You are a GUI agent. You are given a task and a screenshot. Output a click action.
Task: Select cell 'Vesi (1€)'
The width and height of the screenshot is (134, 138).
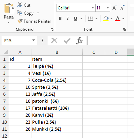click(x=57, y=73)
